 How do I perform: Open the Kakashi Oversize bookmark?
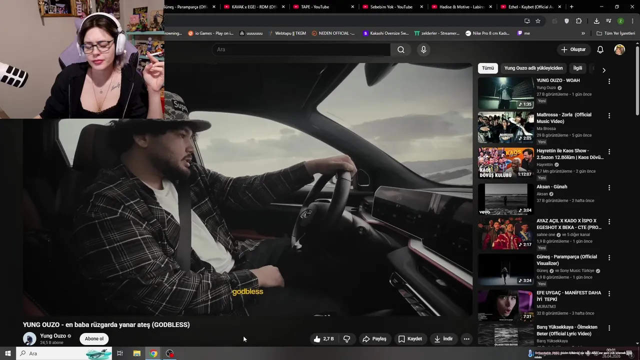385,33
